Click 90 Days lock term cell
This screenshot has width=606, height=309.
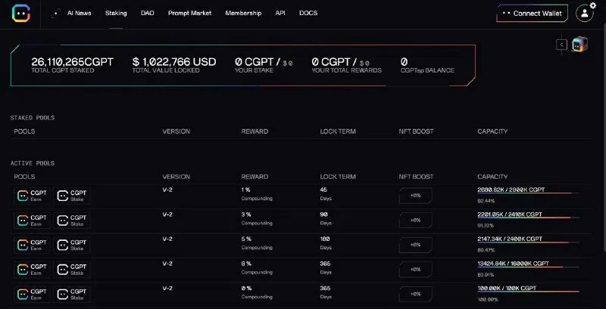pyautogui.click(x=326, y=218)
